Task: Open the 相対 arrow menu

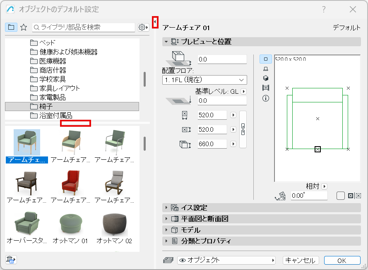Action: [x=325, y=187]
